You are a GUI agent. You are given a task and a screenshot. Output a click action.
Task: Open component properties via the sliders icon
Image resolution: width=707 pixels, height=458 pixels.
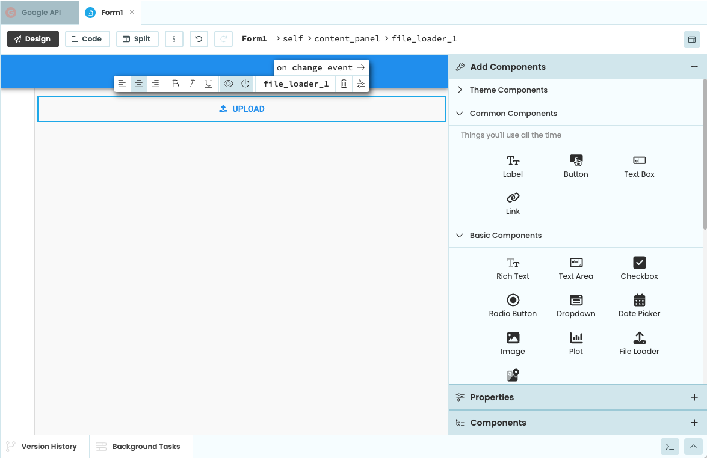point(360,84)
